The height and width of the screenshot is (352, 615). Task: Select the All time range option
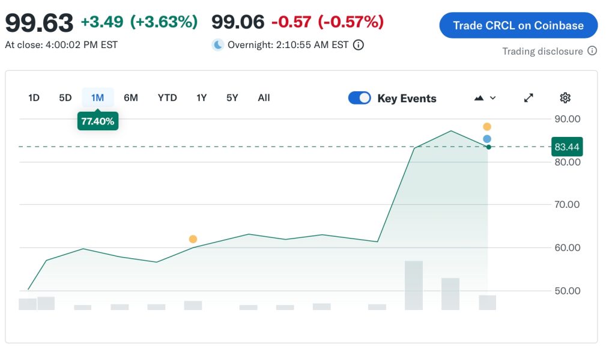click(264, 97)
